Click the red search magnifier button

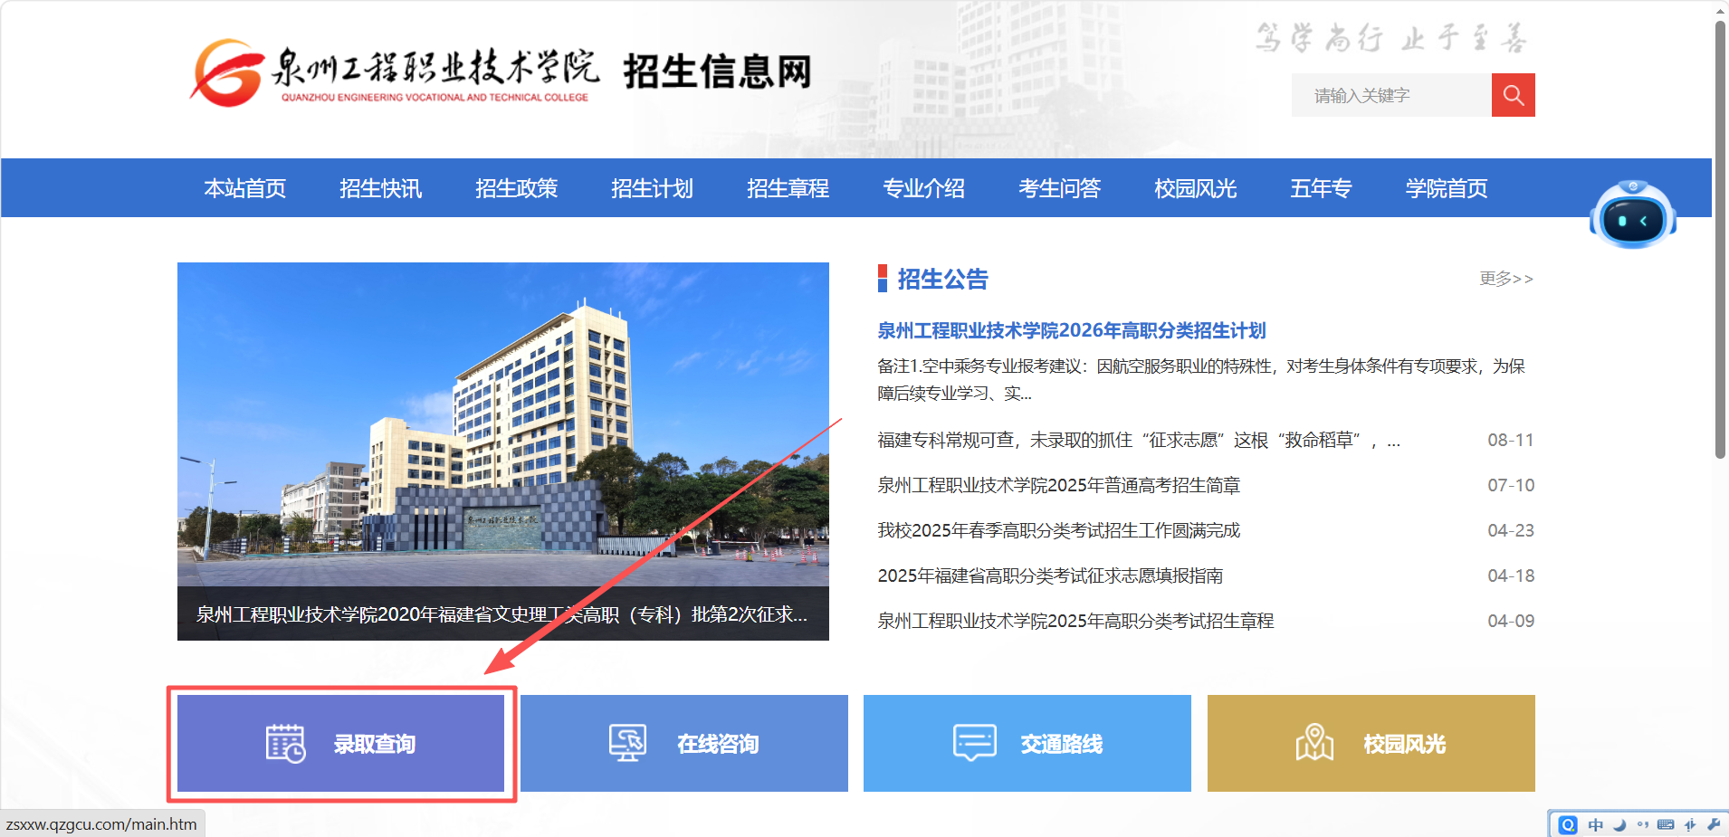pyautogui.click(x=1513, y=95)
